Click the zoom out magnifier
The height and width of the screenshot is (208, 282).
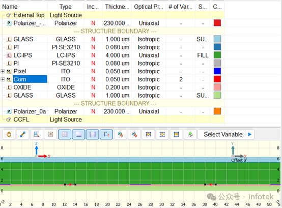pyautogui.click(x=134, y=134)
